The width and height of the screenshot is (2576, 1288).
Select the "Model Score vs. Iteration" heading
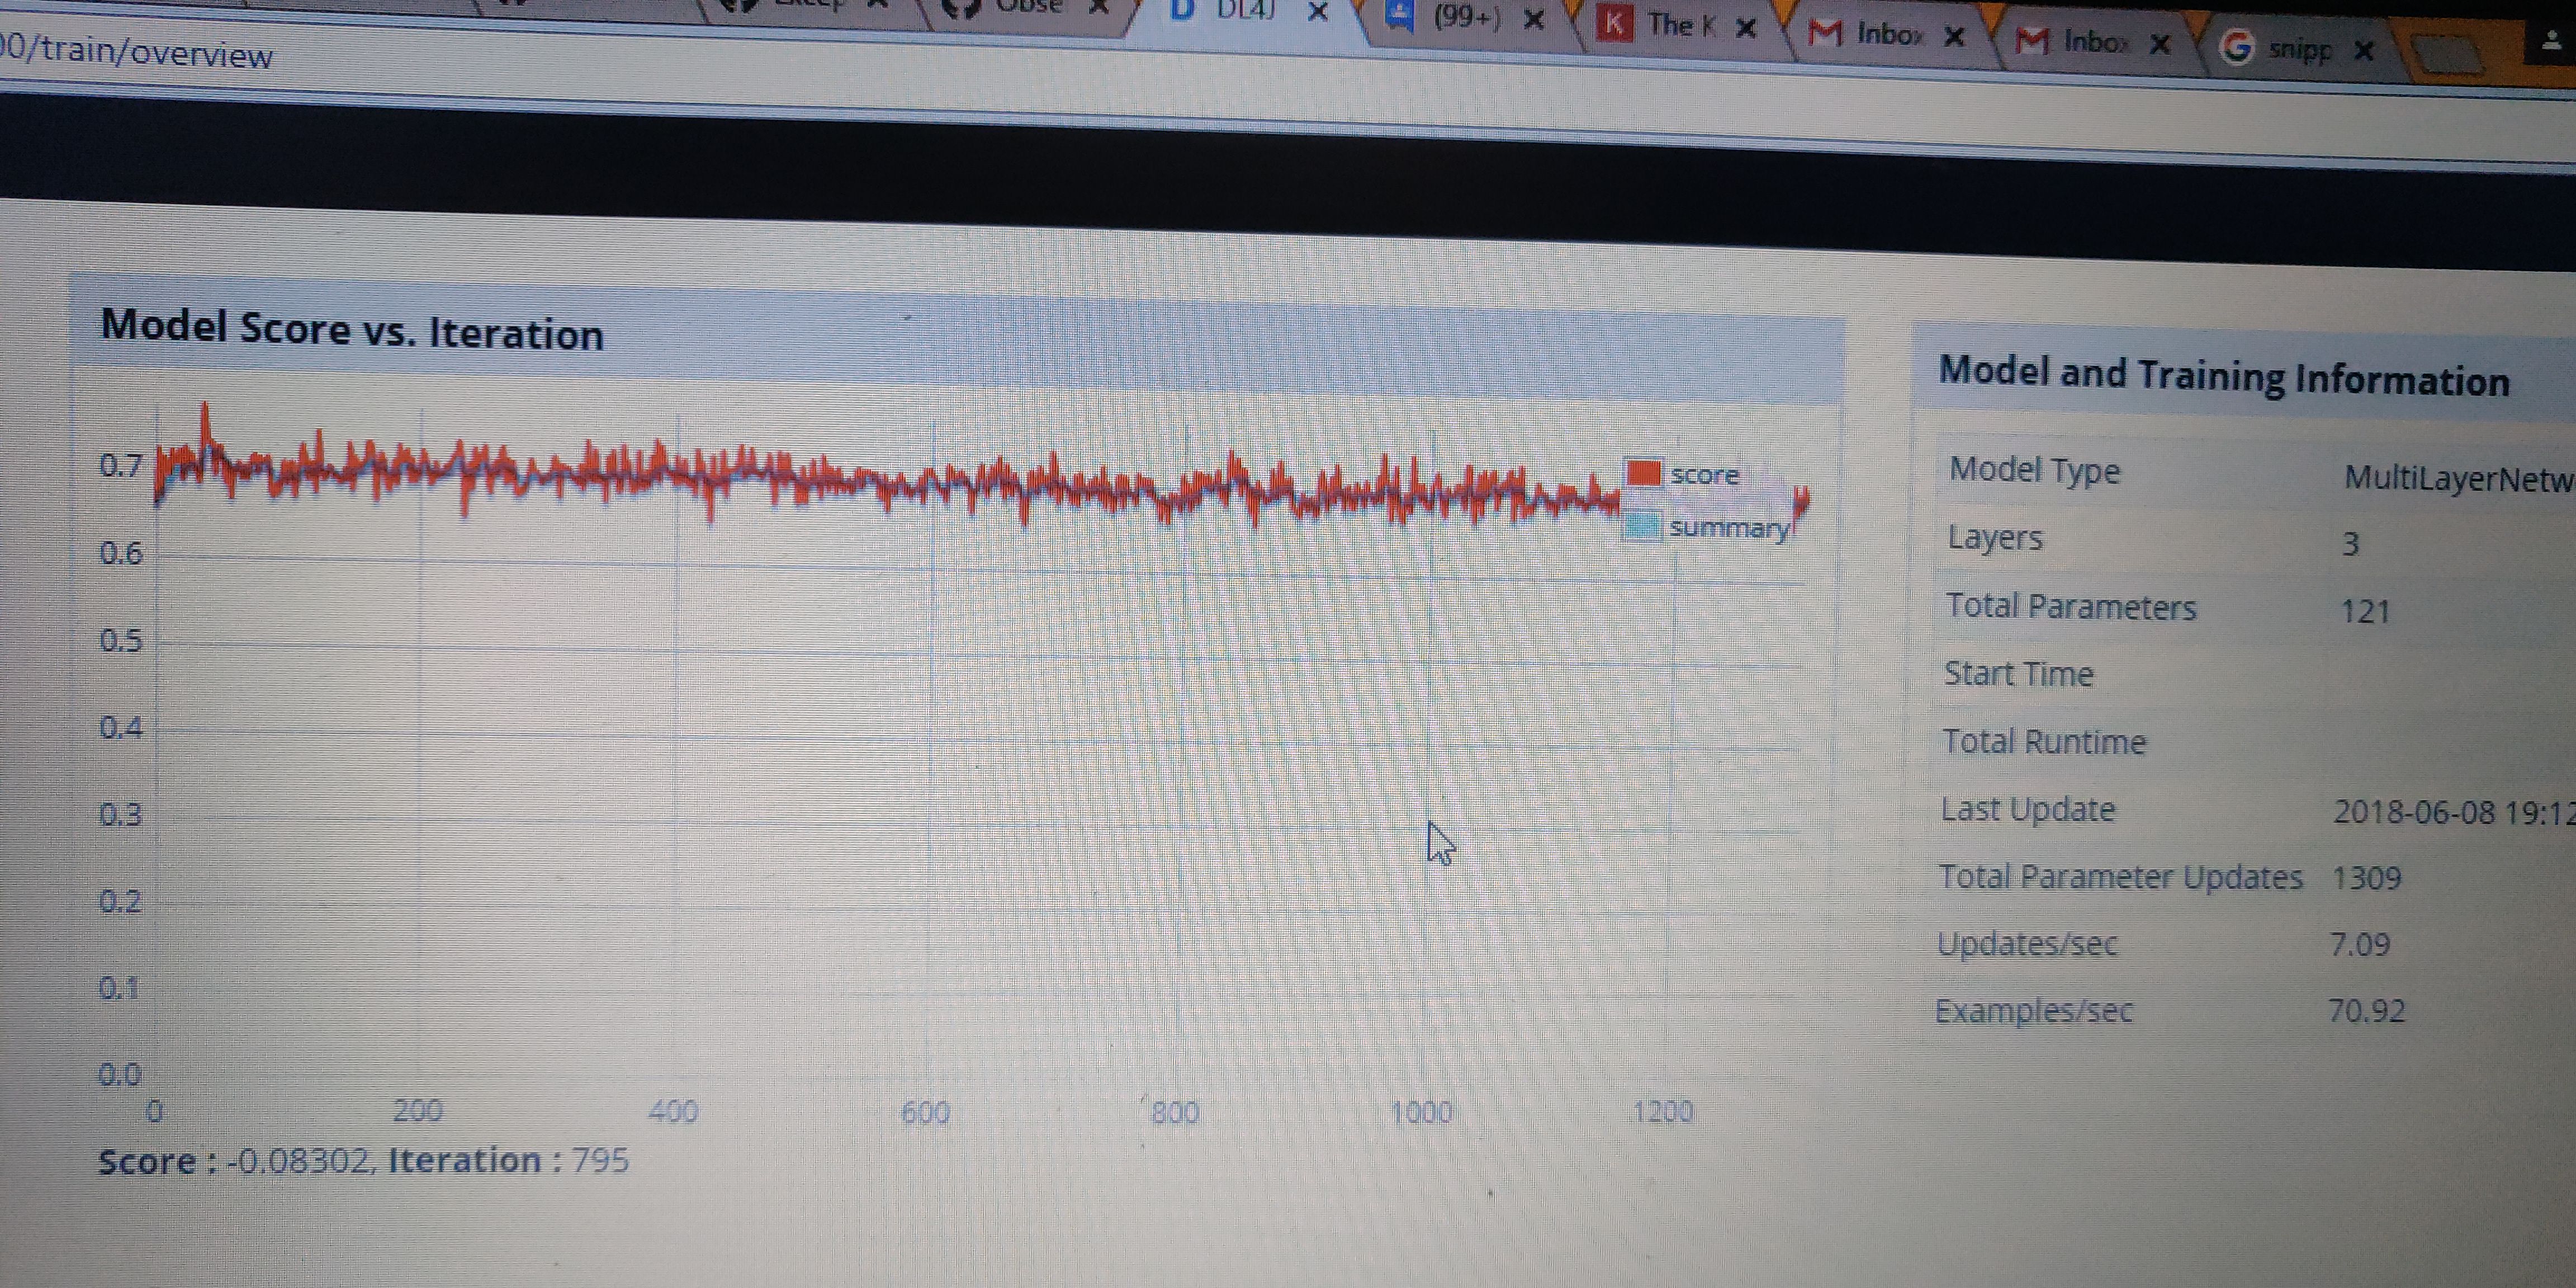tap(352, 330)
